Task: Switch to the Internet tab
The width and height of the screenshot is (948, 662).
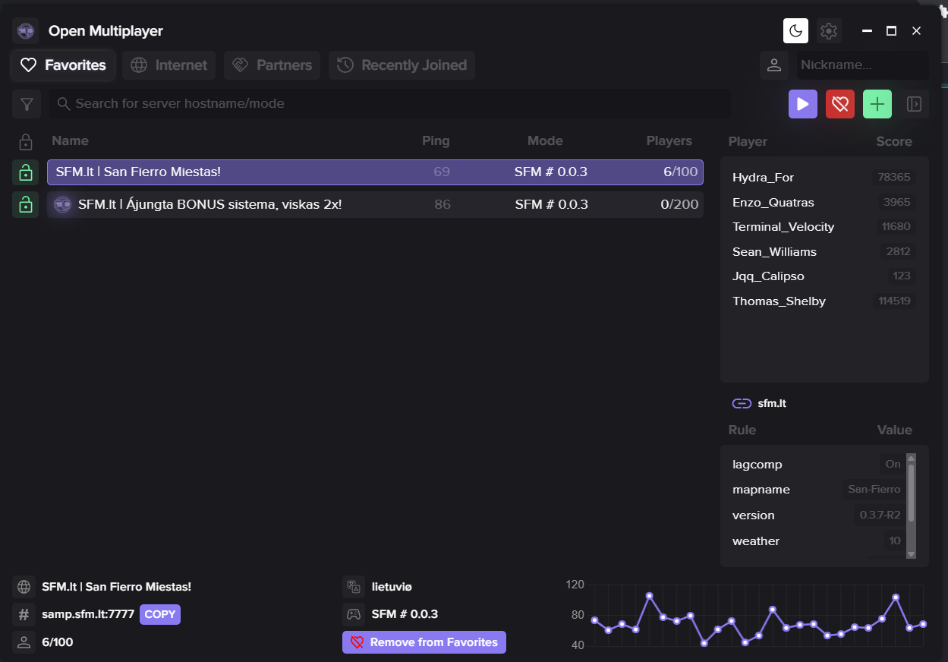Action: pyautogui.click(x=168, y=65)
